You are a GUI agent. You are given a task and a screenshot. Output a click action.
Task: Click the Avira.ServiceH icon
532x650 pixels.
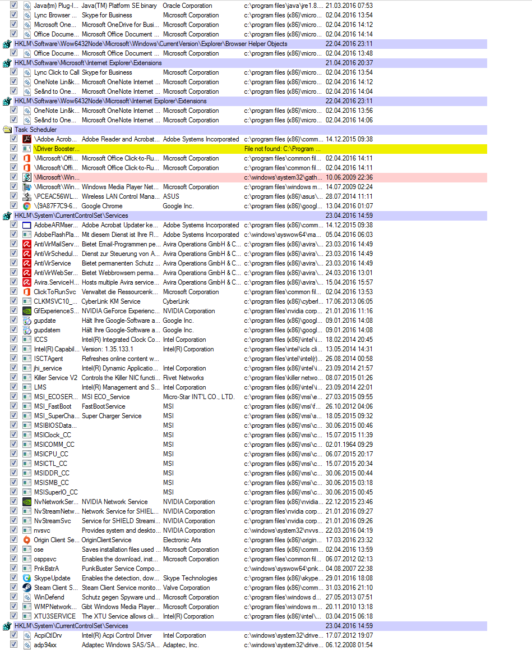(x=27, y=282)
